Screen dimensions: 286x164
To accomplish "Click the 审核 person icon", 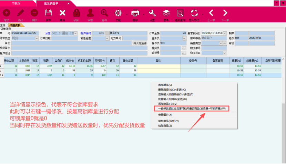I will [90, 13].
